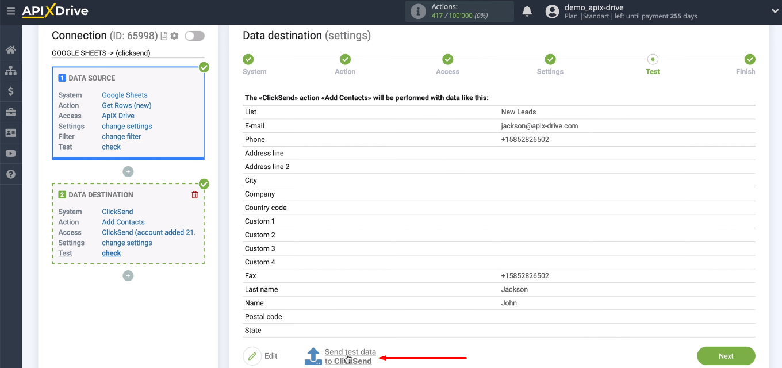Open connections sitemap icon in sidebar
This screenshot has height=368, width=782.
(x=10, y=71)
